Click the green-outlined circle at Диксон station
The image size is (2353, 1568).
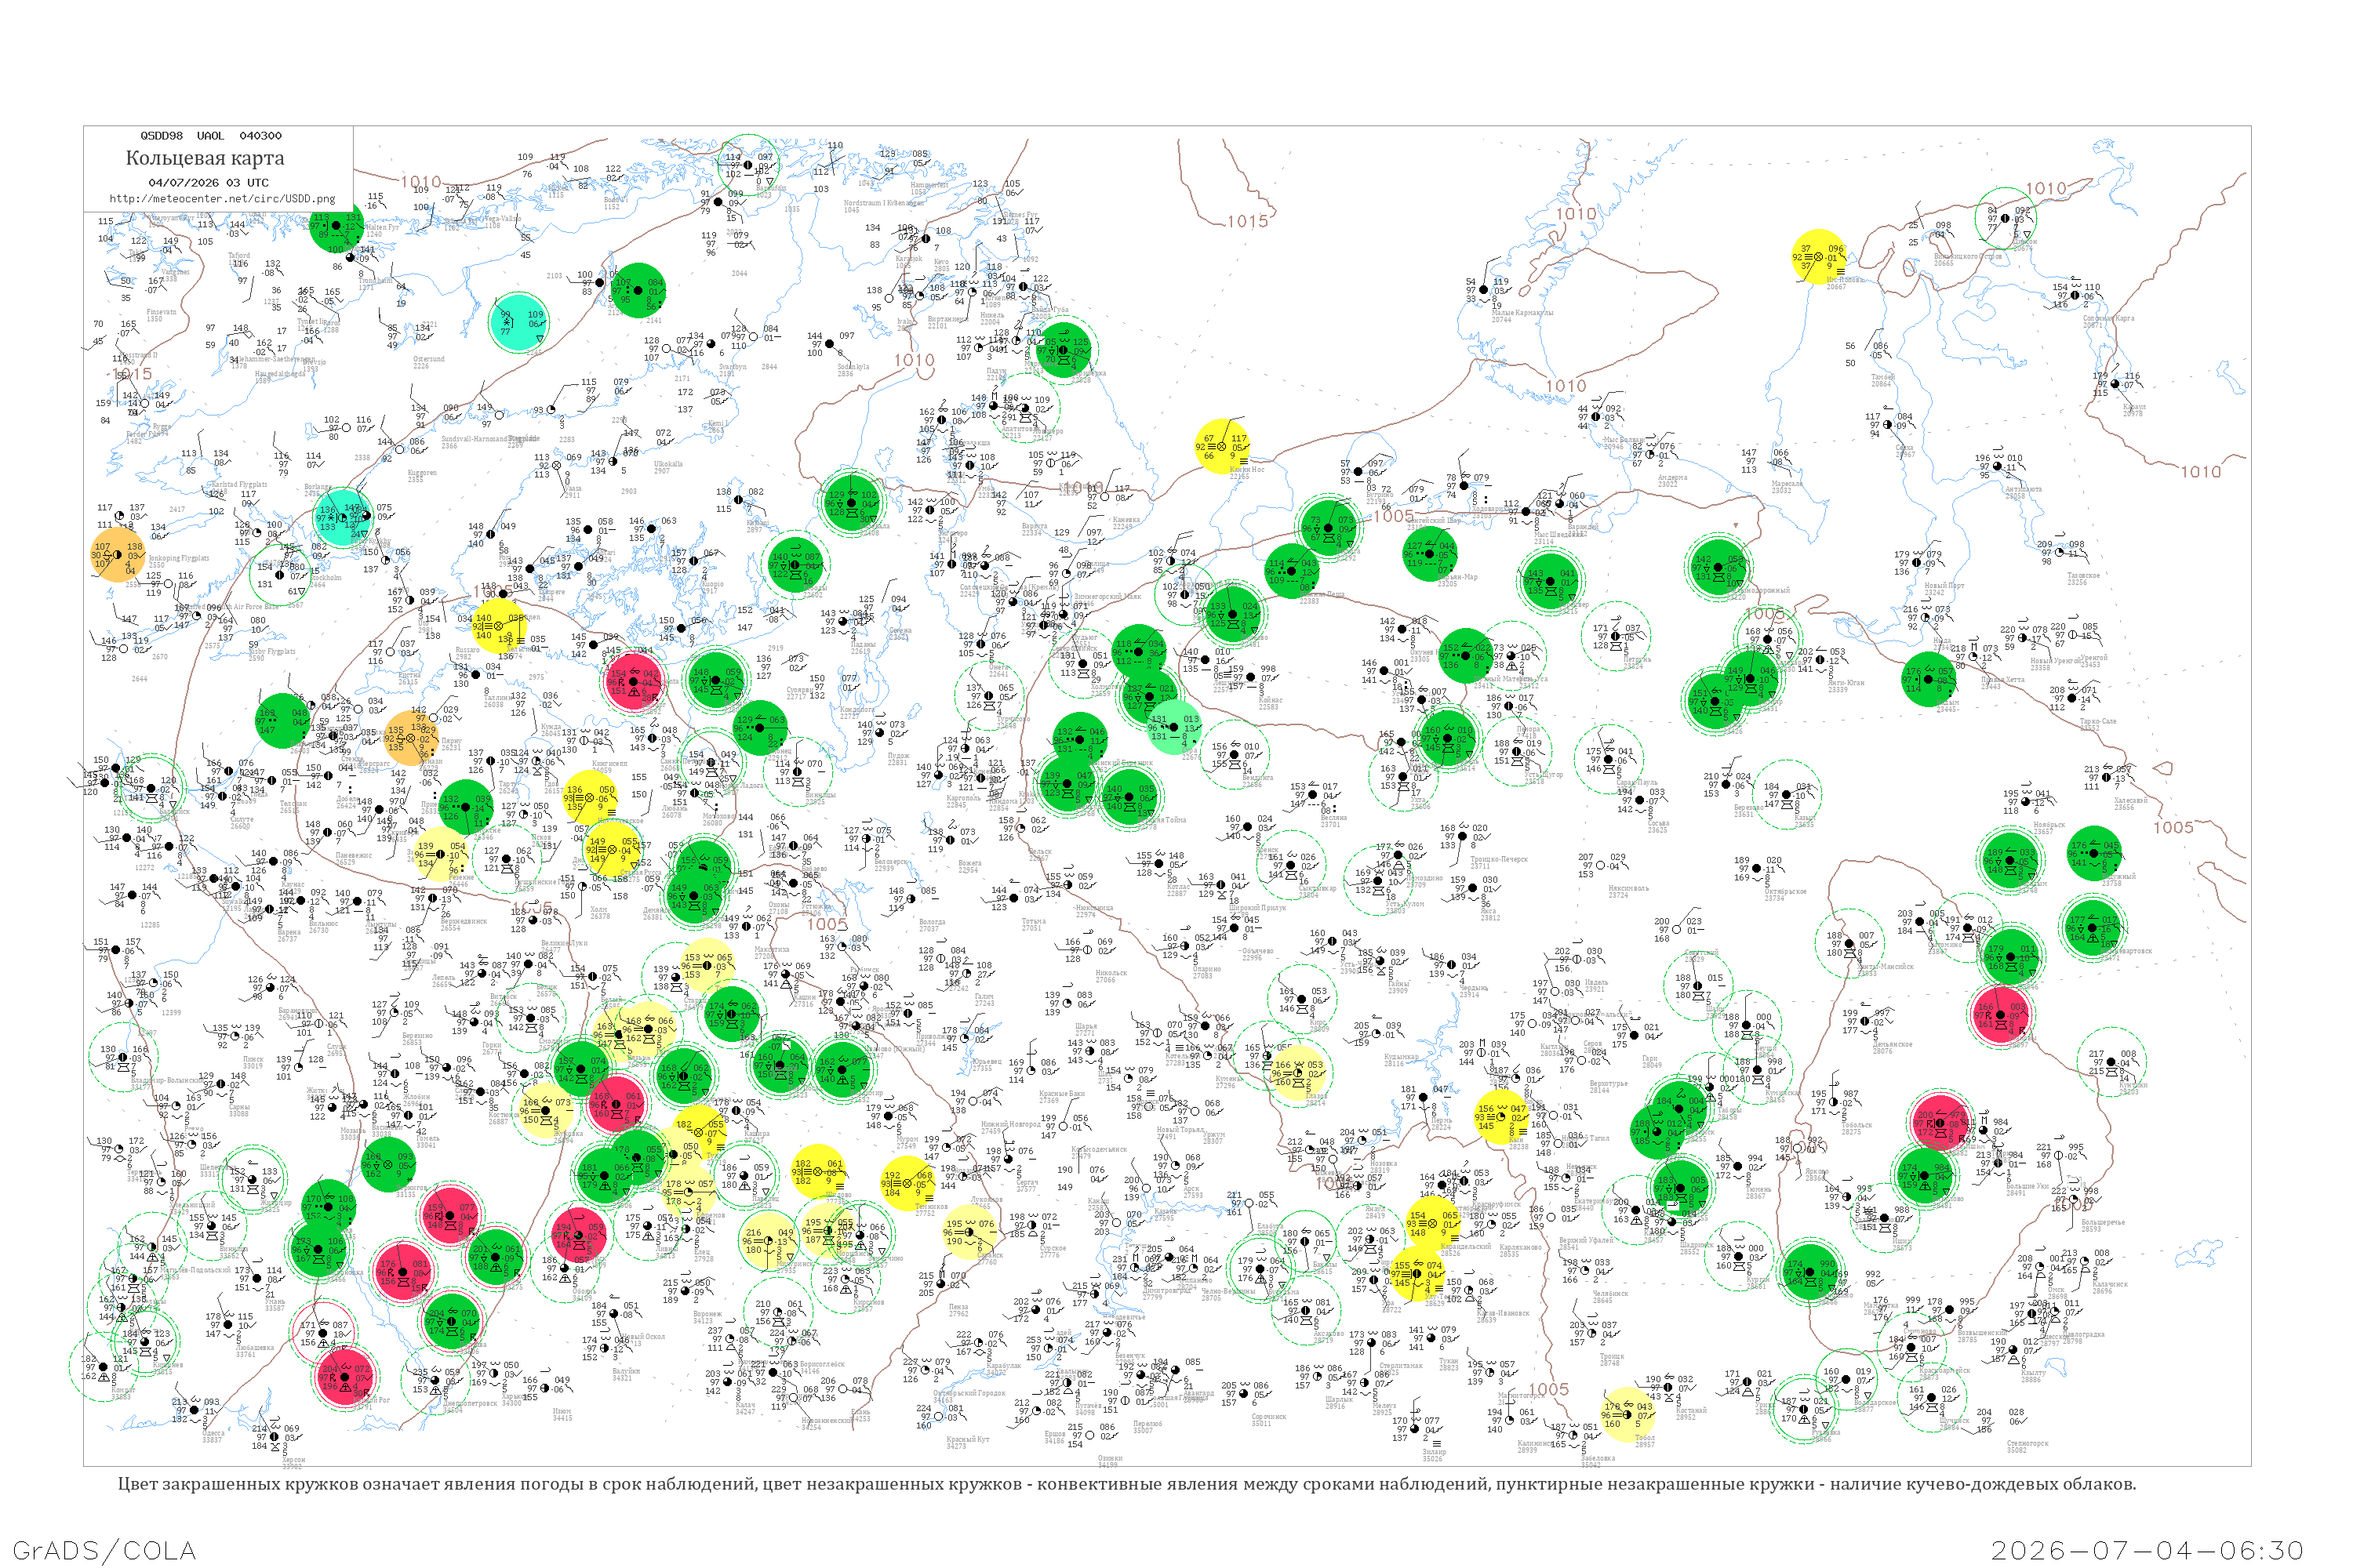coord(2005,219)
